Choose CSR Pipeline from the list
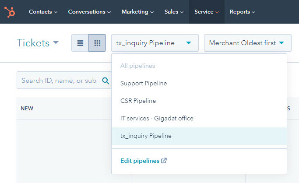Screen dimensions: 299x183 tap(199, 101)
